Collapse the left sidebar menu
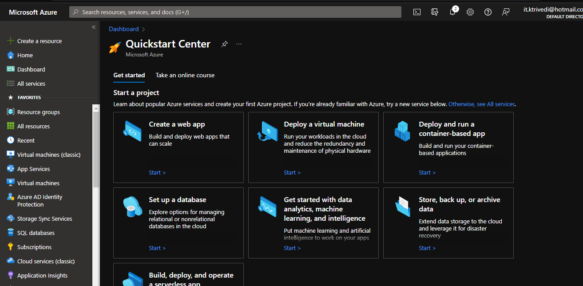Image resolution: width=583 pixels, height=286 pixels. pyautogui.click(x=94, y=27)
